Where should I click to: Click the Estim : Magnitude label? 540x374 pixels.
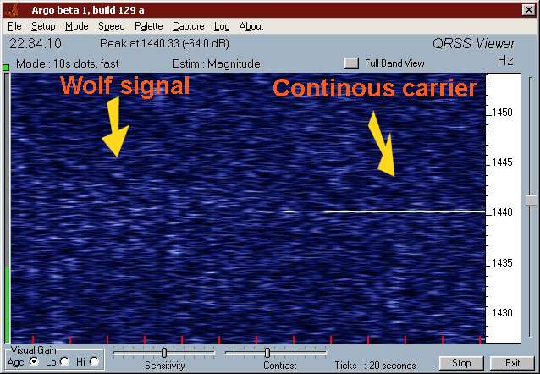pos(216,63)
